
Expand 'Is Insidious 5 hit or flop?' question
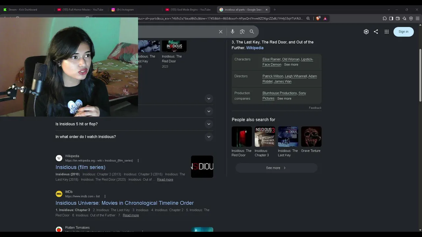(134, 124)
